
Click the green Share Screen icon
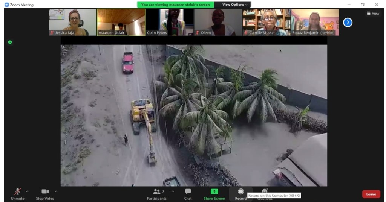214,191
